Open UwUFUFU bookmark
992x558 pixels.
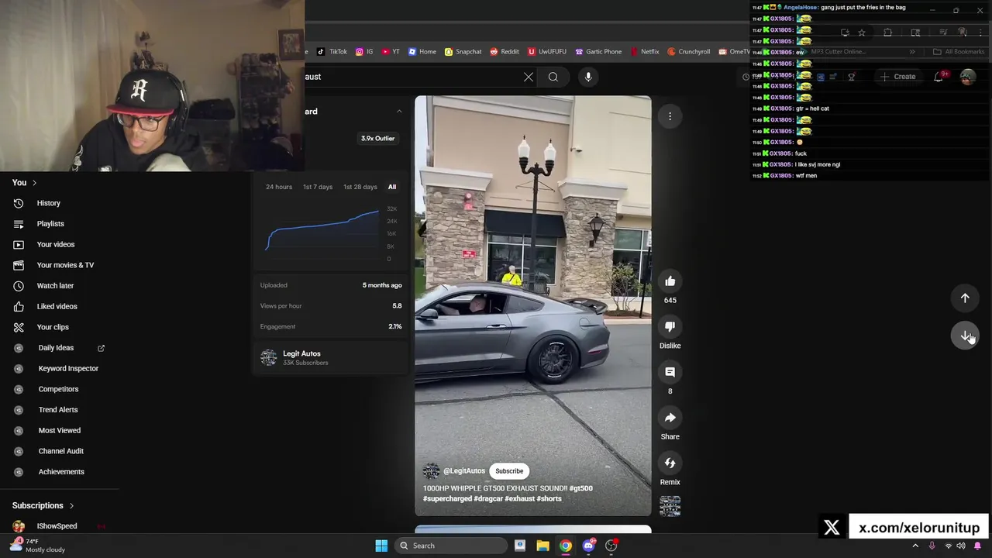(x=547, y=52)
